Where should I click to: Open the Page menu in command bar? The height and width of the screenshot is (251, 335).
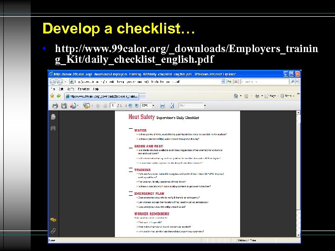271,96
